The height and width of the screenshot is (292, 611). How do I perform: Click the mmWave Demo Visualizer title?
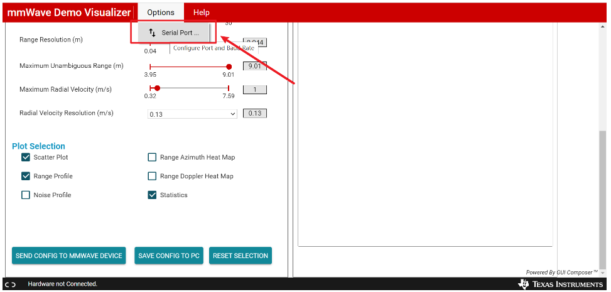pos(69,13)
